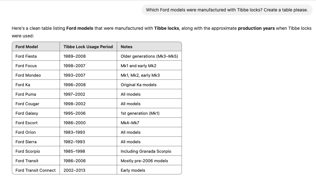Click the 'Ford Cougar' model cell
The height and width of the screenshot is (186, 316).
pos(27,104)
